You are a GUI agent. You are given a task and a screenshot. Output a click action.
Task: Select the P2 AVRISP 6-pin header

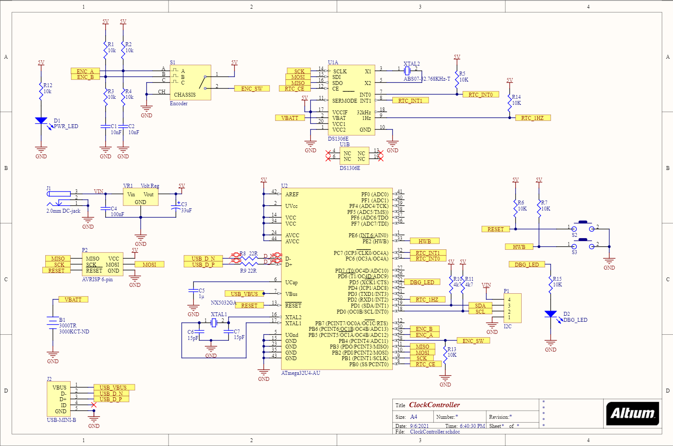click(x=102, y=264)
